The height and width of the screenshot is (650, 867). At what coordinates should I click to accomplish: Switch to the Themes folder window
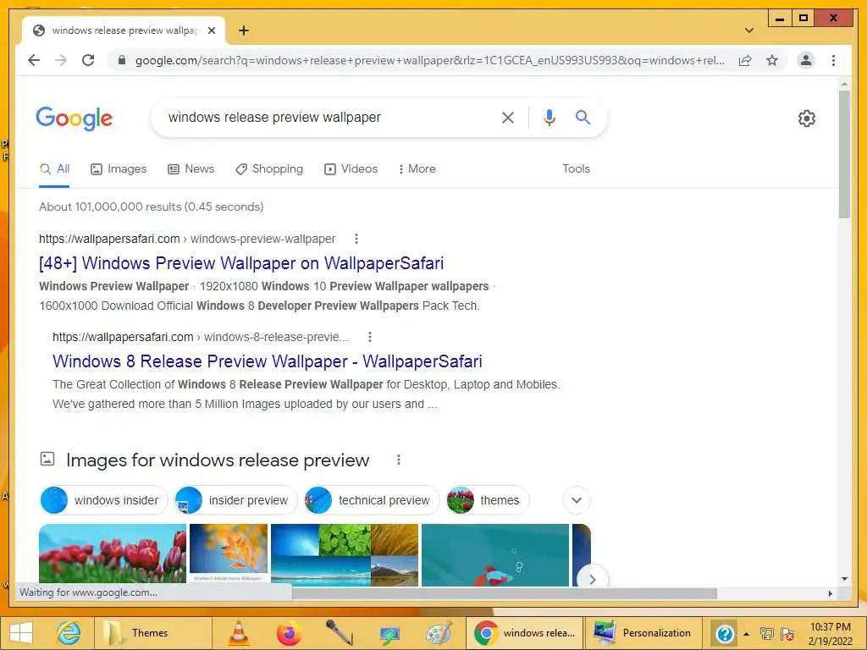click(x=153, y=633)
